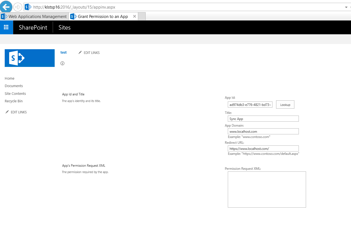This screenshot has height=248, width=351.
Task: Click the App Domain input field
Action: coord(263,131)
